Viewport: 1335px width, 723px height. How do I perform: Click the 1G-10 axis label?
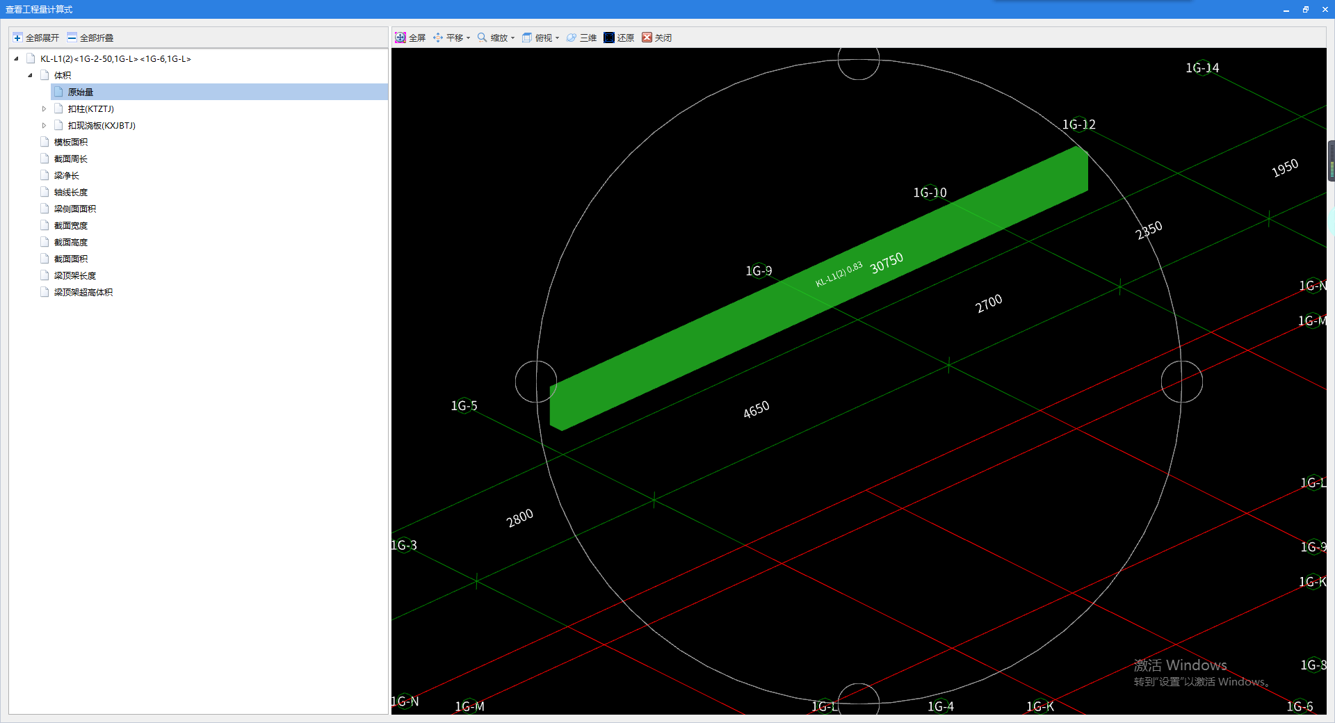pos(930,193)
